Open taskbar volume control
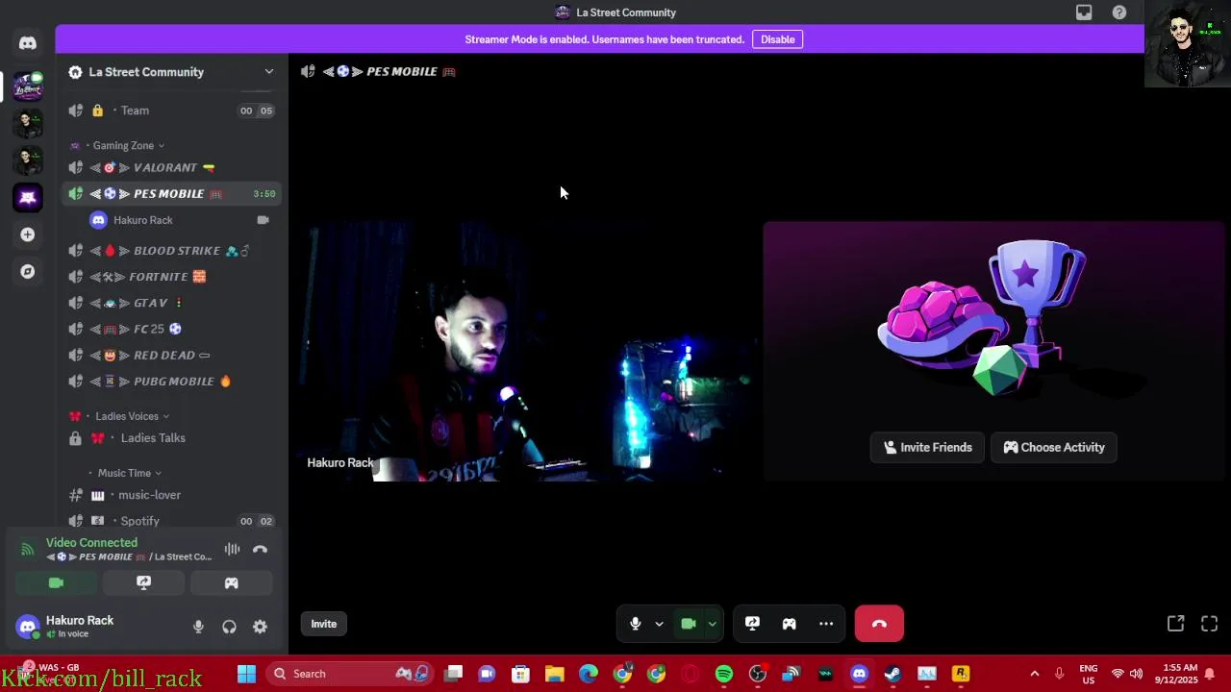The height and width of the screenshot is (692, 1231). coord(1136,674)
